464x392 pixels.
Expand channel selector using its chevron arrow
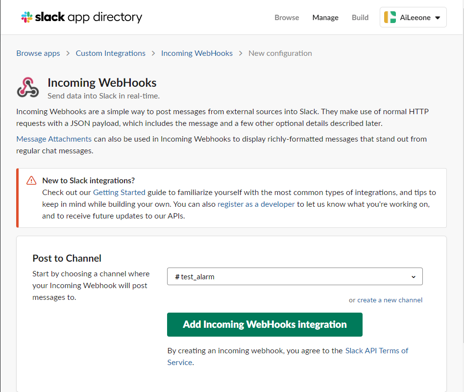pos(414,277)
